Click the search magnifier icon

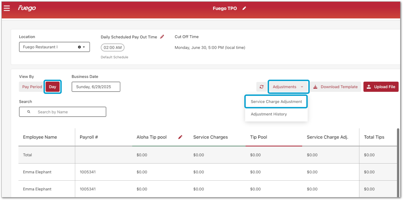tap(29, 112)
